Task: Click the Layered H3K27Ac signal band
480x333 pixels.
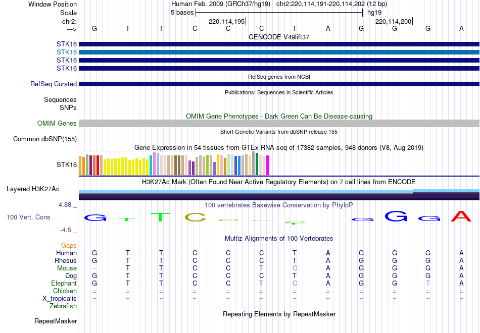Action: pyautogui.click(x=279, y=195)
